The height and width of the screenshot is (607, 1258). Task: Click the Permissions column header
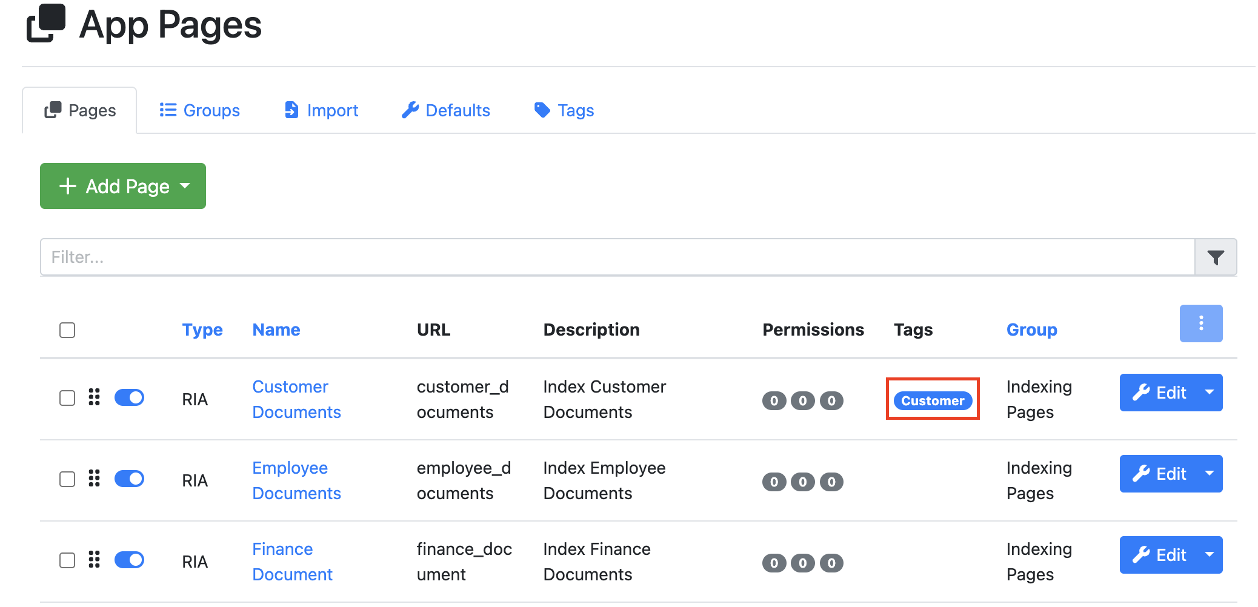[813, 330]
